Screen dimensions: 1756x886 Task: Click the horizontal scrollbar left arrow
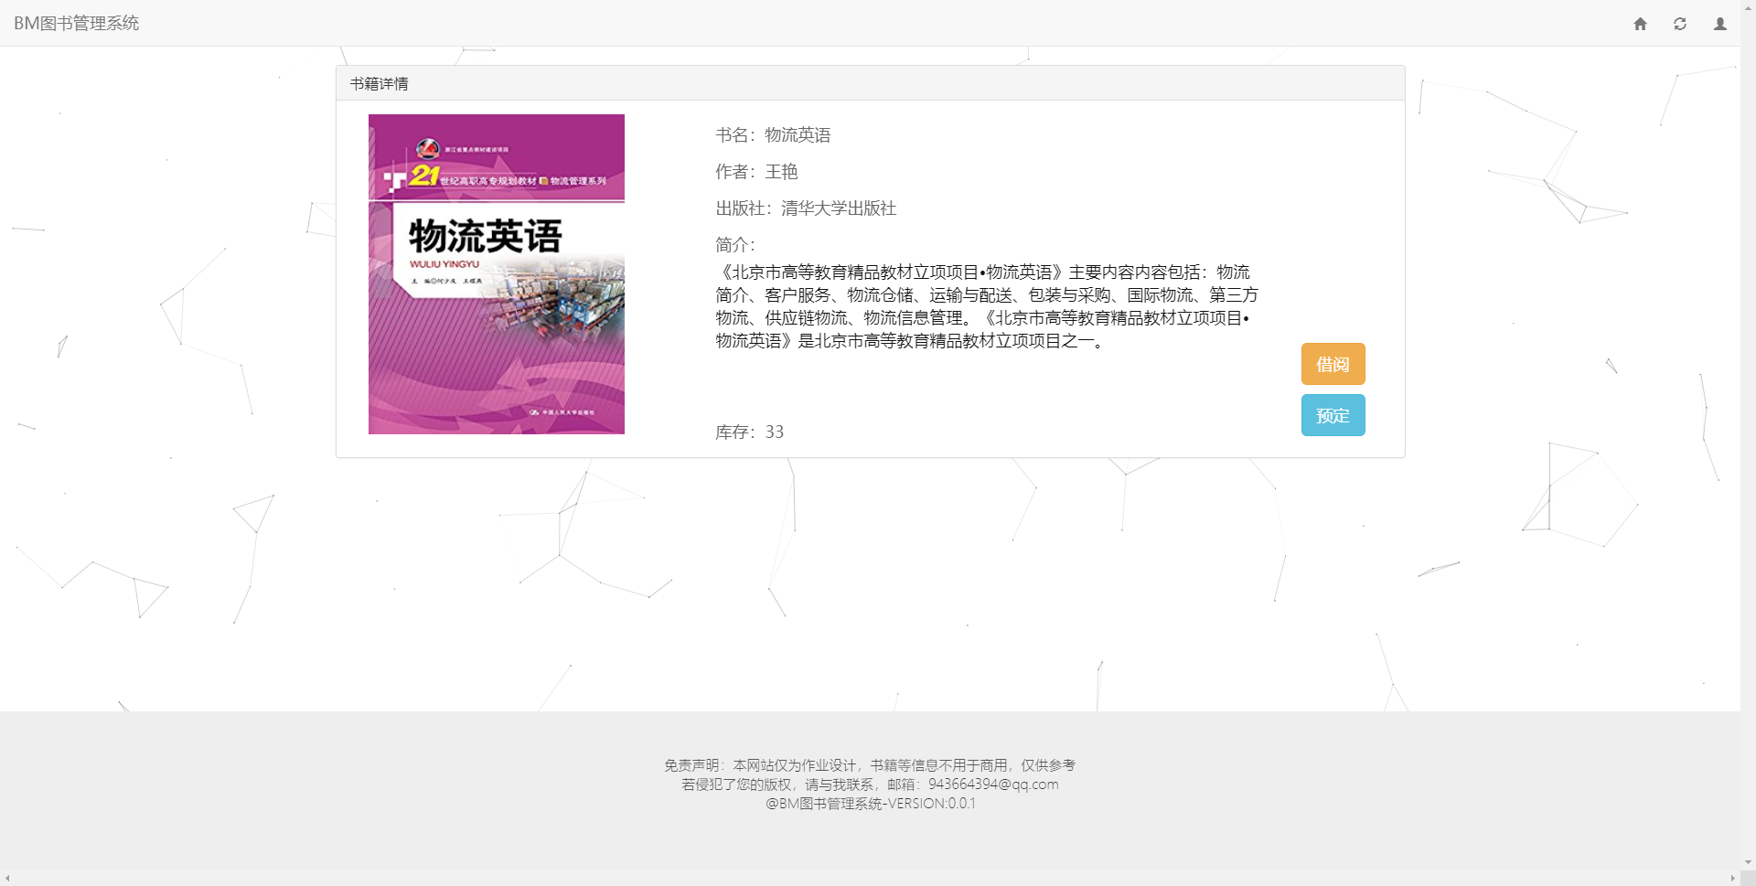pos(7,879)
